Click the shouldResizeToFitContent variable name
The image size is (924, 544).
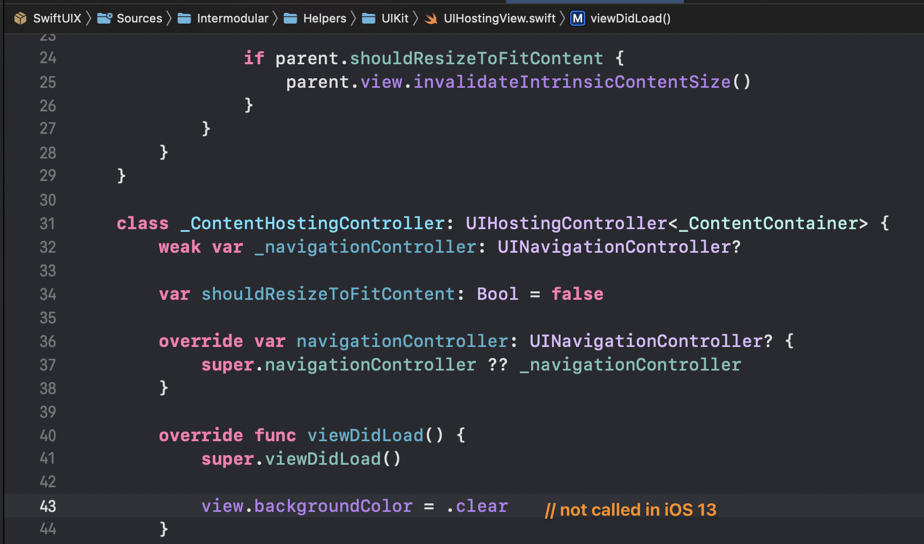pyautogui.click(x=327, y=293)
